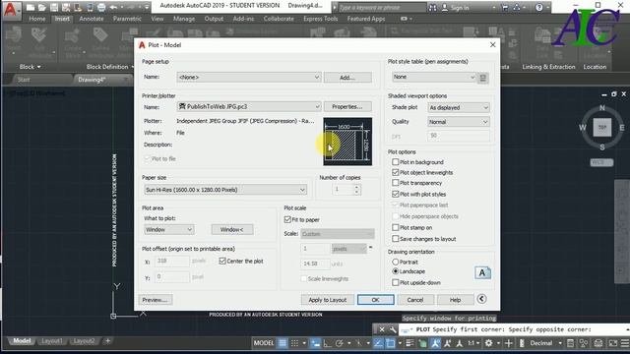The width and height of the screenshot is (630, 354).
Task: Close the command line with X icon
Action: click(x=382, y=329)
